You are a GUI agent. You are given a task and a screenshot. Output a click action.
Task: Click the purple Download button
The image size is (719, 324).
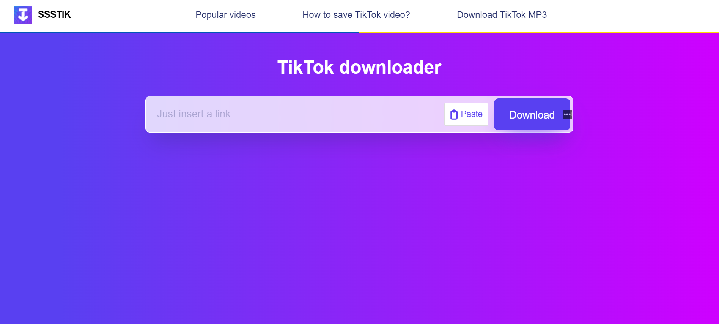pyautogui.click(x=532, y=114)
